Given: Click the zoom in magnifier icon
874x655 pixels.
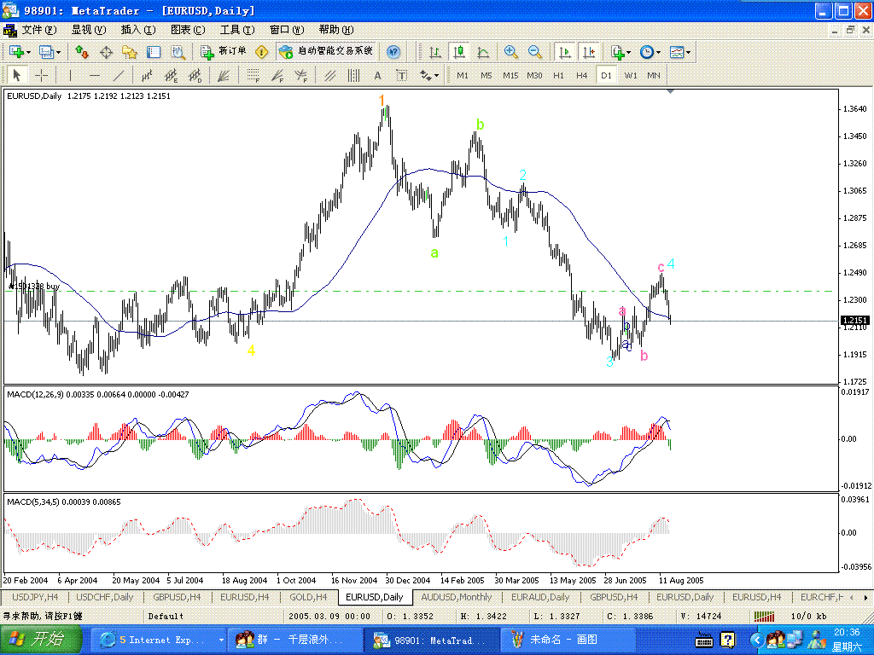Looking at the screenshot, I should coord(510,52).
